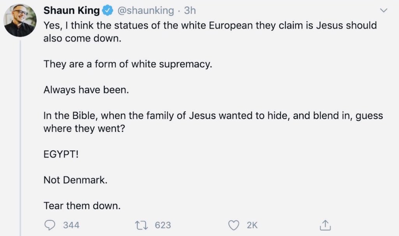The height and width of the screenshot is (236, 399).
Task: Click the "Not Denmark." line
Action: click(x=75, y=180)
